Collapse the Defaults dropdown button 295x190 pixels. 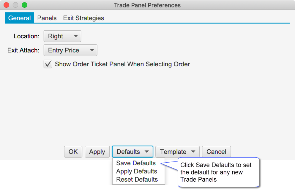tap(132, 152)
